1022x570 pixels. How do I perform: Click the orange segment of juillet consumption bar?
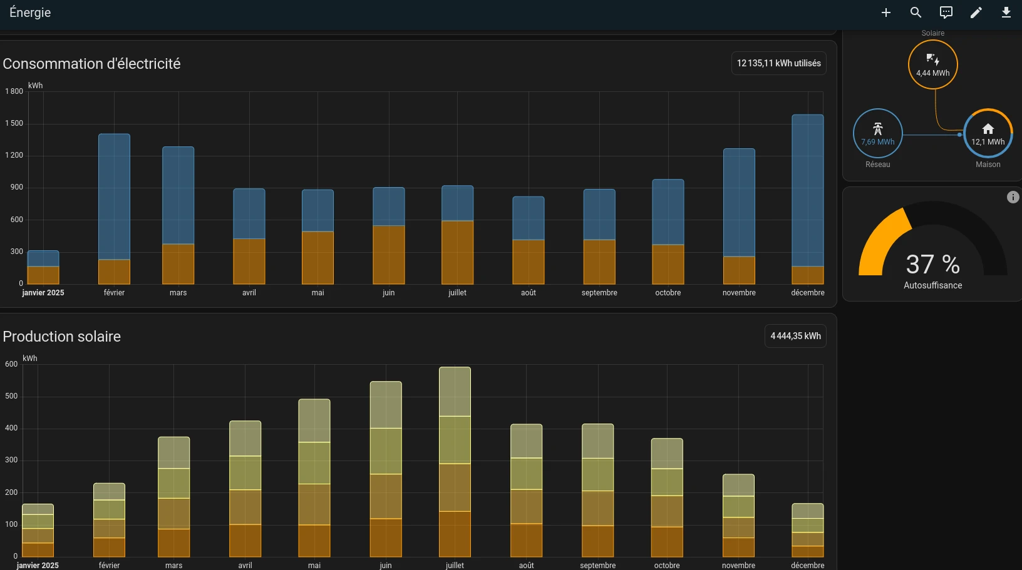pyautogui.click(x=457, y=252)
